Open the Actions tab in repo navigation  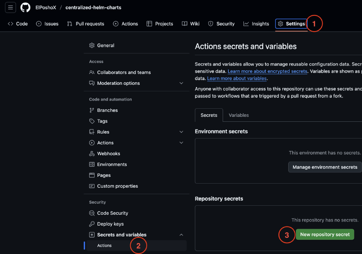click(x=126, y=24)
